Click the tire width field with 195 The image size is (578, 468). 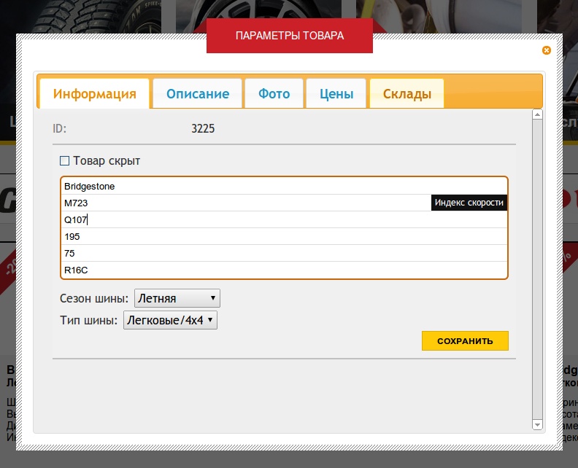(284, 237)
